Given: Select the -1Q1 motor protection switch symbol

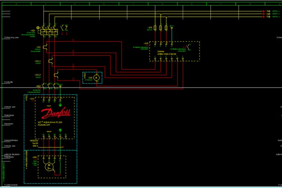Looking at the screenshot, I should [x=48, y=32].
